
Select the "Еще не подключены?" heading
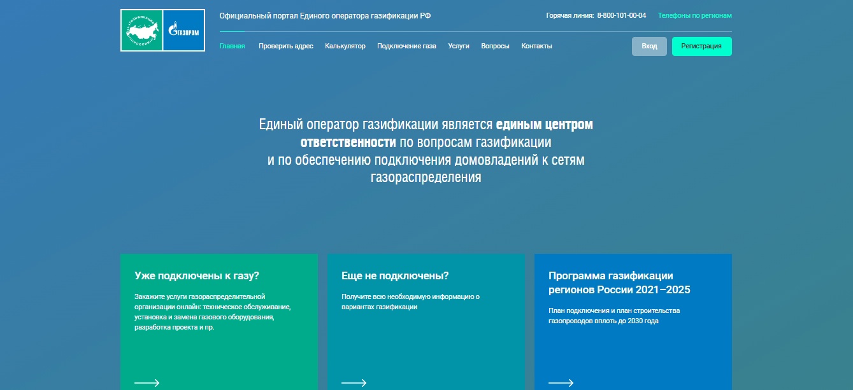point(395,276)
